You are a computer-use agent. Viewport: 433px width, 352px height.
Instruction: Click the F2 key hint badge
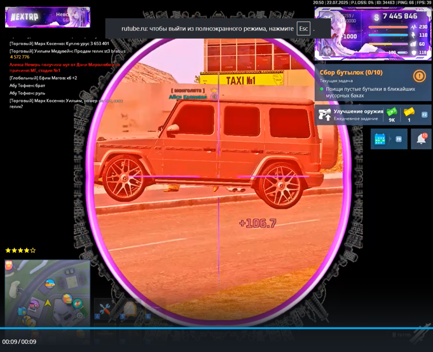click(x=425, y=115)
